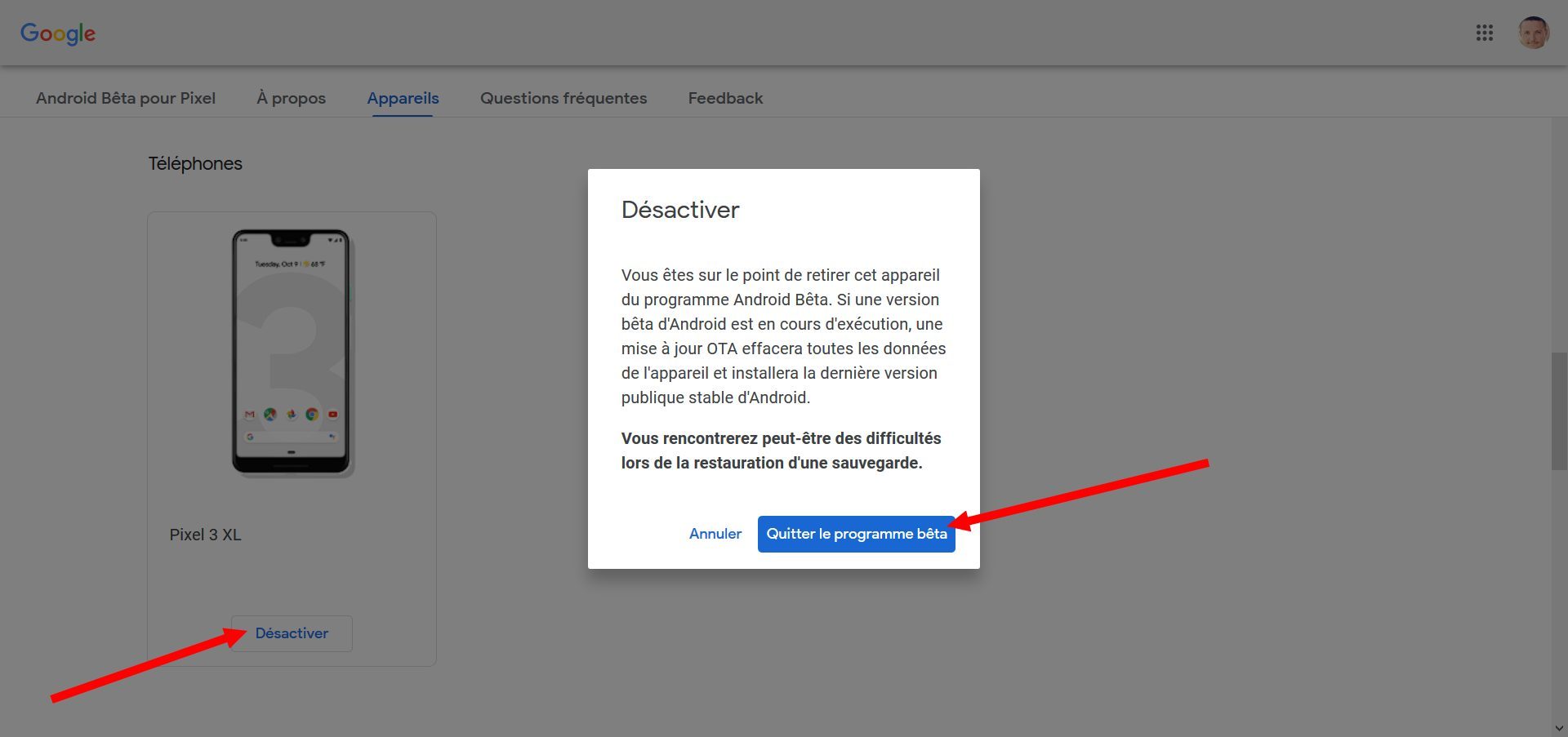1568x737 pixels.
Task: Open the Android Bêta pour Pixel tab
Action: pos(126,98)
